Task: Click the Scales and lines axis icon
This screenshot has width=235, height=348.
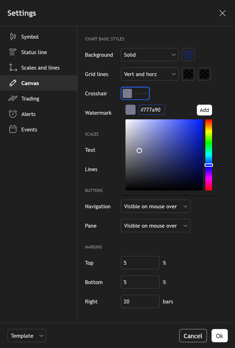Action: coord(13,68)
